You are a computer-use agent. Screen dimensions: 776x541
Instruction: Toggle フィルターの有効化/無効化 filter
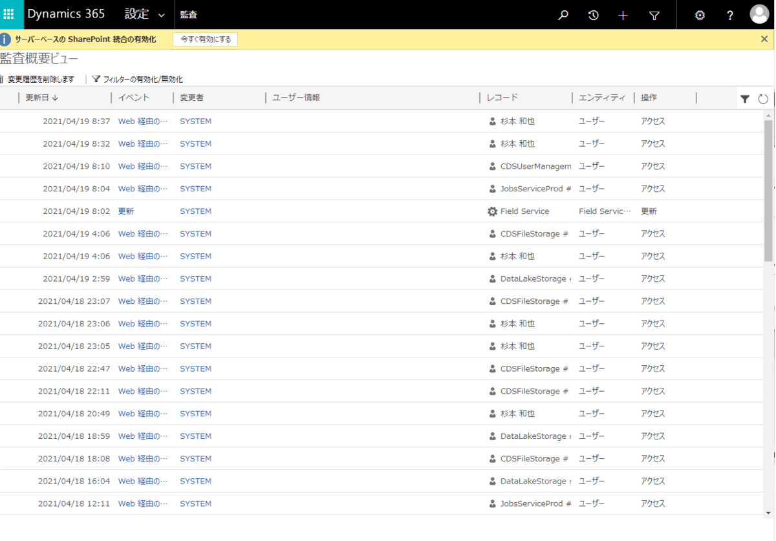click(x=137, y=80)
